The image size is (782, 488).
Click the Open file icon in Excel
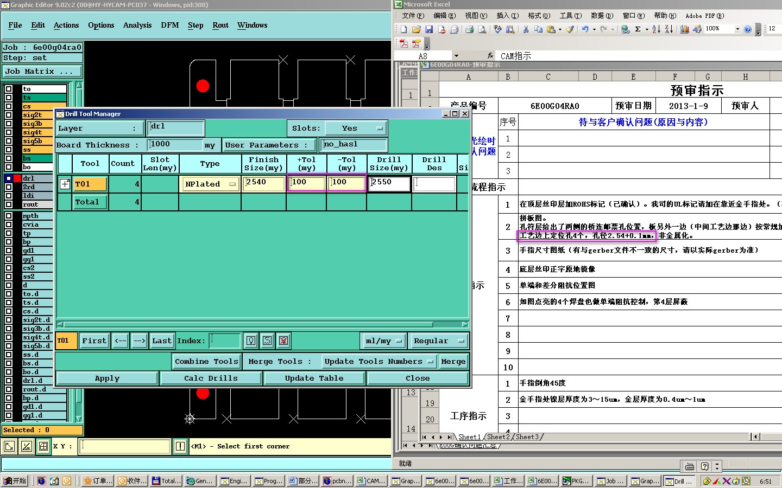(417, 29)
